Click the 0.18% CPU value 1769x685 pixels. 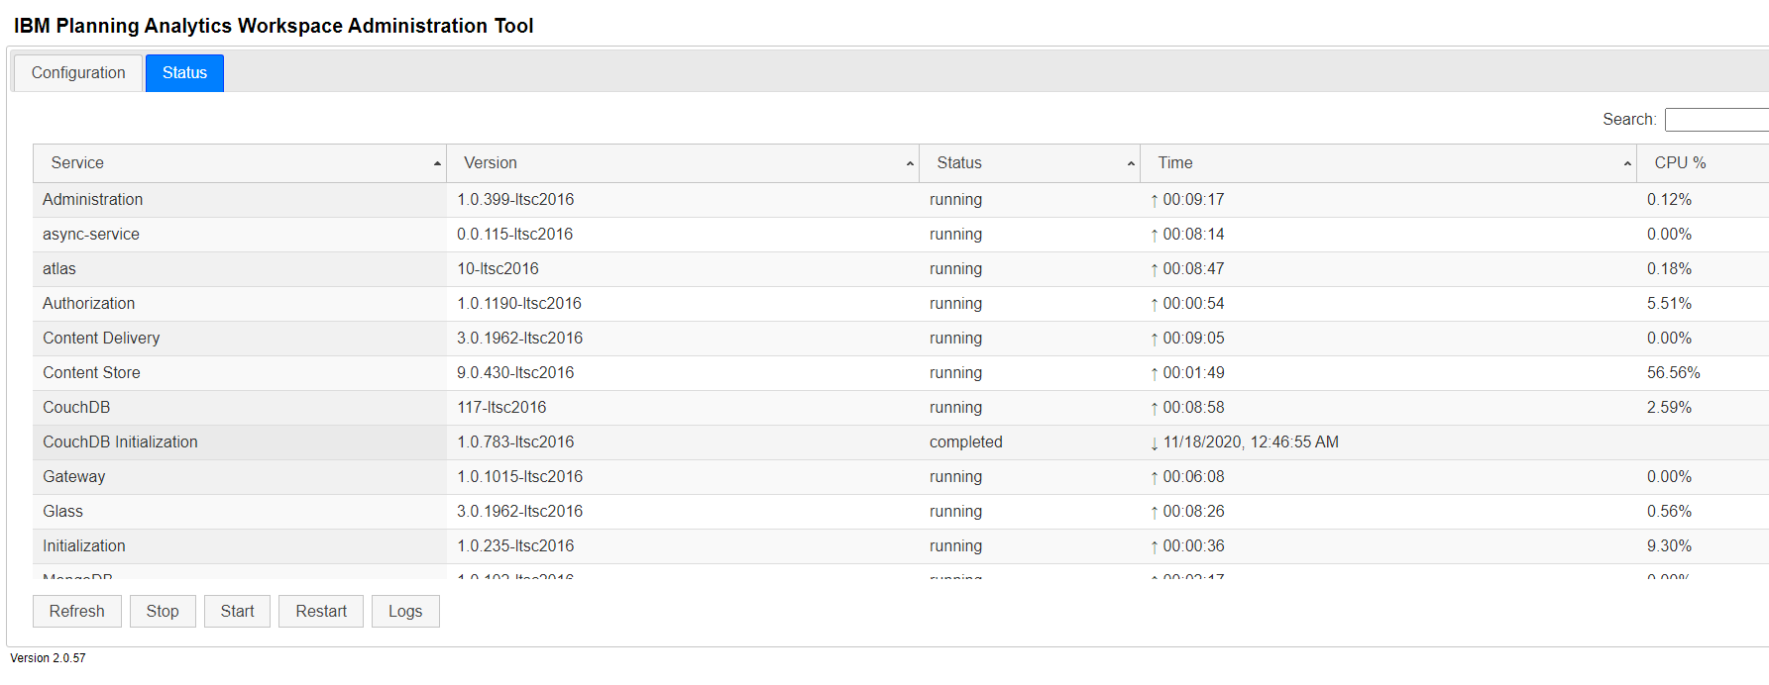pyautogui.click(x=1670, y=269)
